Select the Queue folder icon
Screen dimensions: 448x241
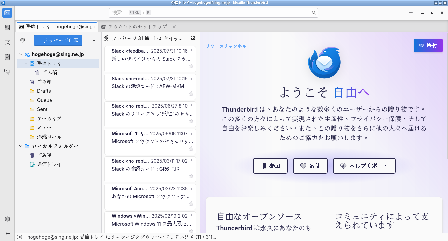(32, 100)
